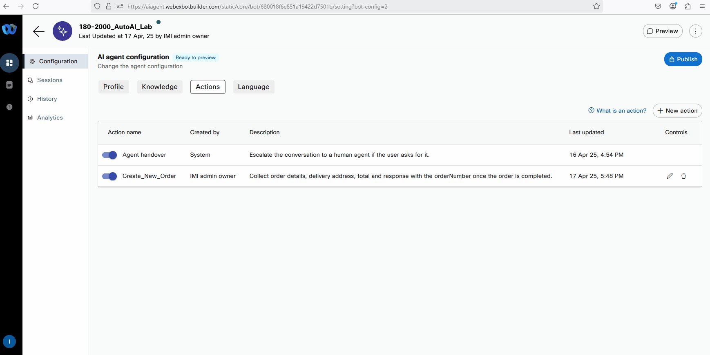The height and width of the screenshot is (355, 710).
Task: Open the 'What is an action?' link
Action: point(617,111)
